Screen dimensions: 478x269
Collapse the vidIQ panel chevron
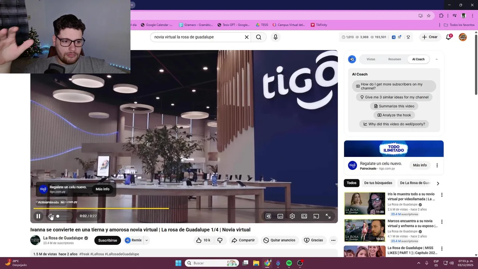click(x=437, y=59)
